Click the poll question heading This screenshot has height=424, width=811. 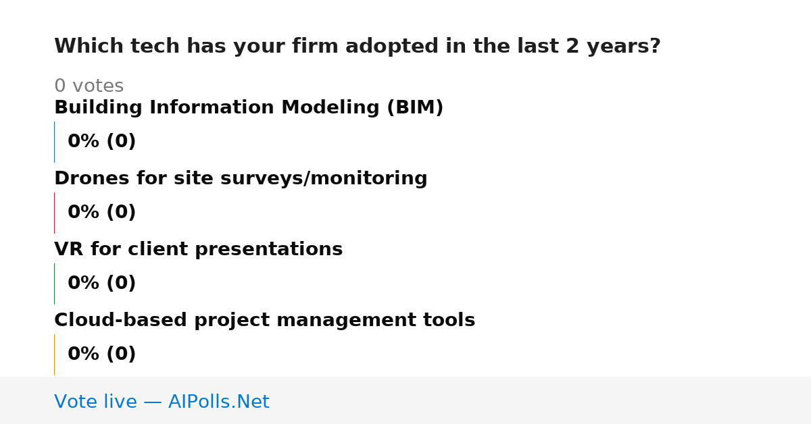pyautogui.click(x=357, y=47)
